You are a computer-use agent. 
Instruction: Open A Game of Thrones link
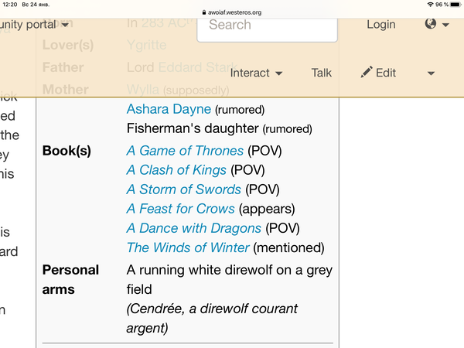(185, 151)
